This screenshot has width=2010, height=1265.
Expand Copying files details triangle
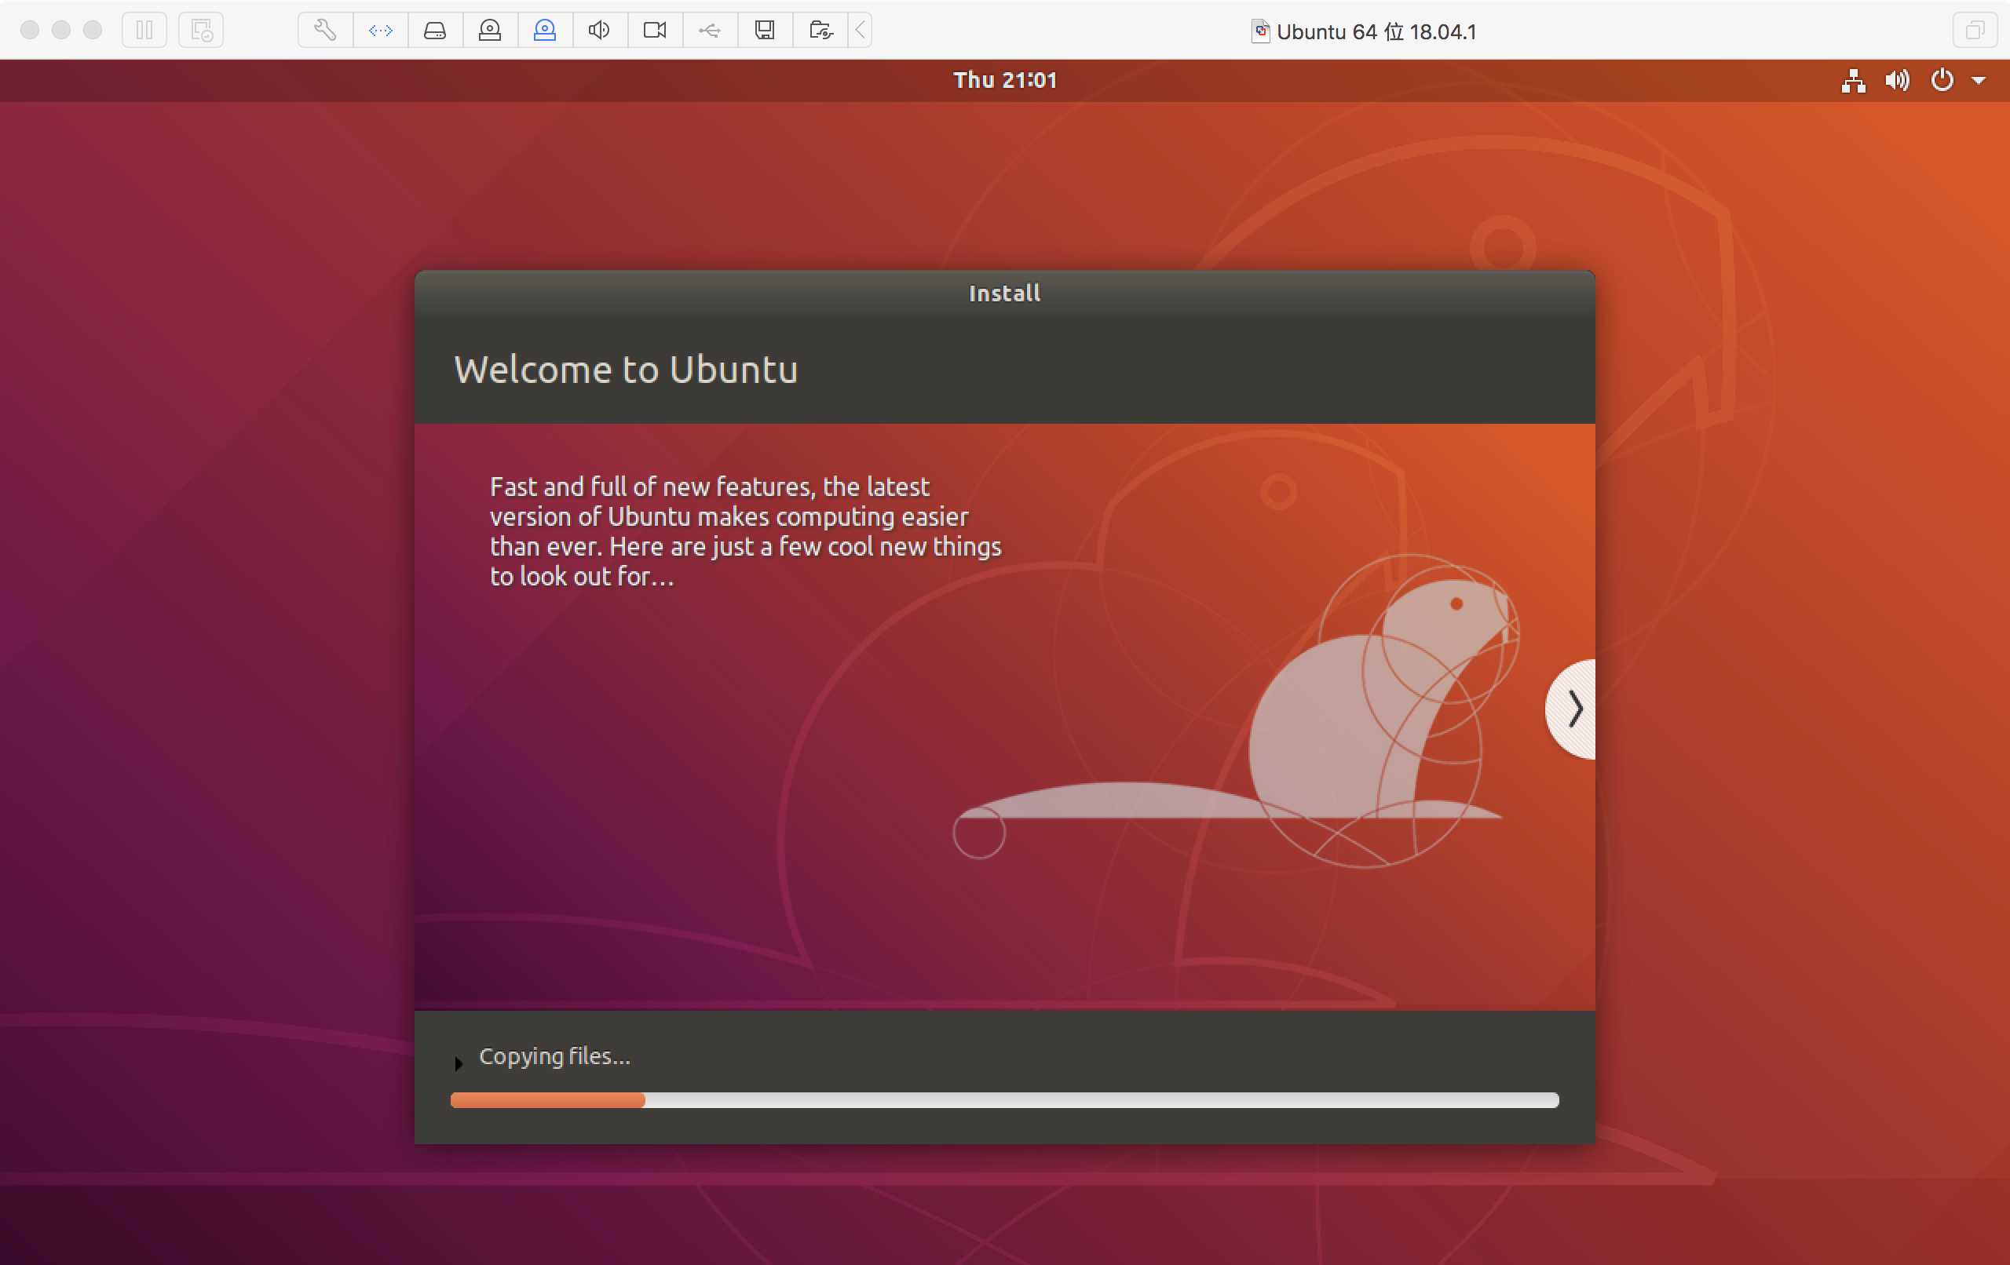coord(459,1063)
